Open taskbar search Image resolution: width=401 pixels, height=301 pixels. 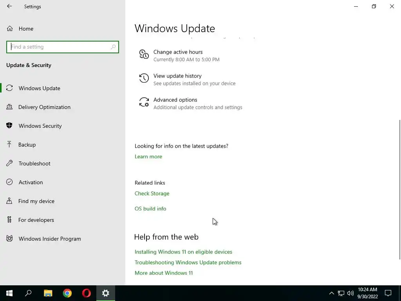click(28, 293)
